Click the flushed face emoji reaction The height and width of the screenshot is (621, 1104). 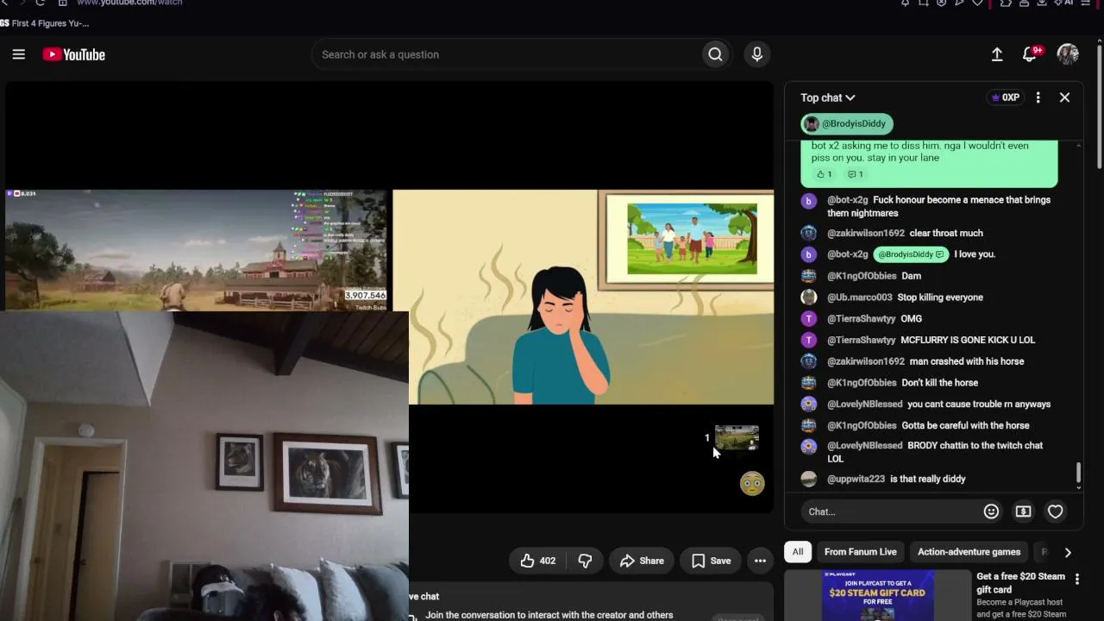(752, 483)
